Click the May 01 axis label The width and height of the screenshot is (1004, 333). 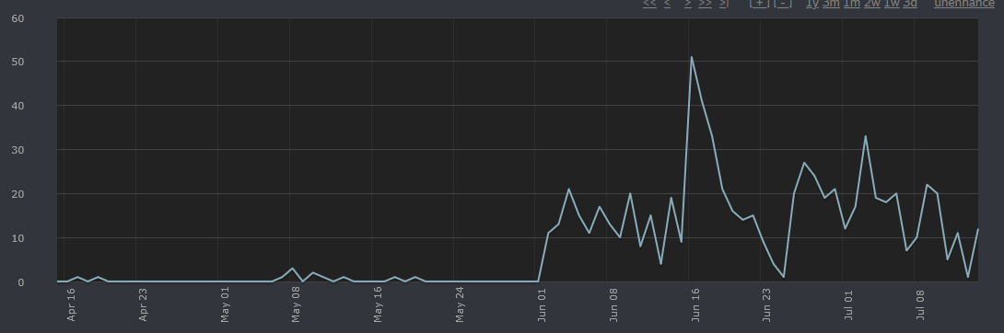[x=225, y=304]
